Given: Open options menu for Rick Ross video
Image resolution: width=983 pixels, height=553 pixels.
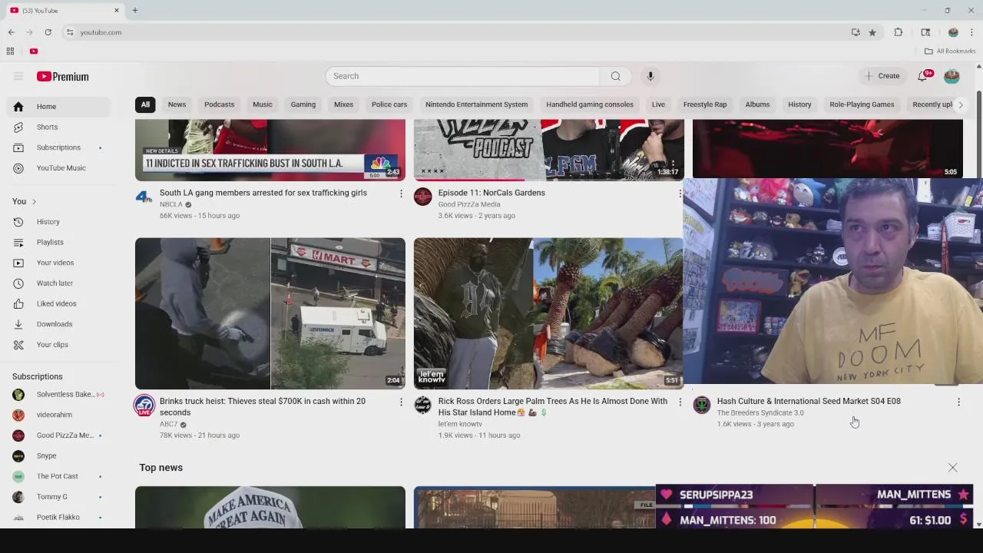Looking at the screenshot, I should [x=680, y=402].
